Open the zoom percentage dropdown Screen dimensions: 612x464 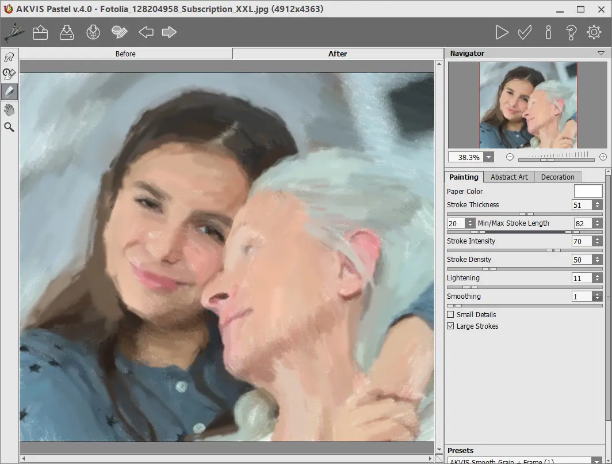pos(489,157)
